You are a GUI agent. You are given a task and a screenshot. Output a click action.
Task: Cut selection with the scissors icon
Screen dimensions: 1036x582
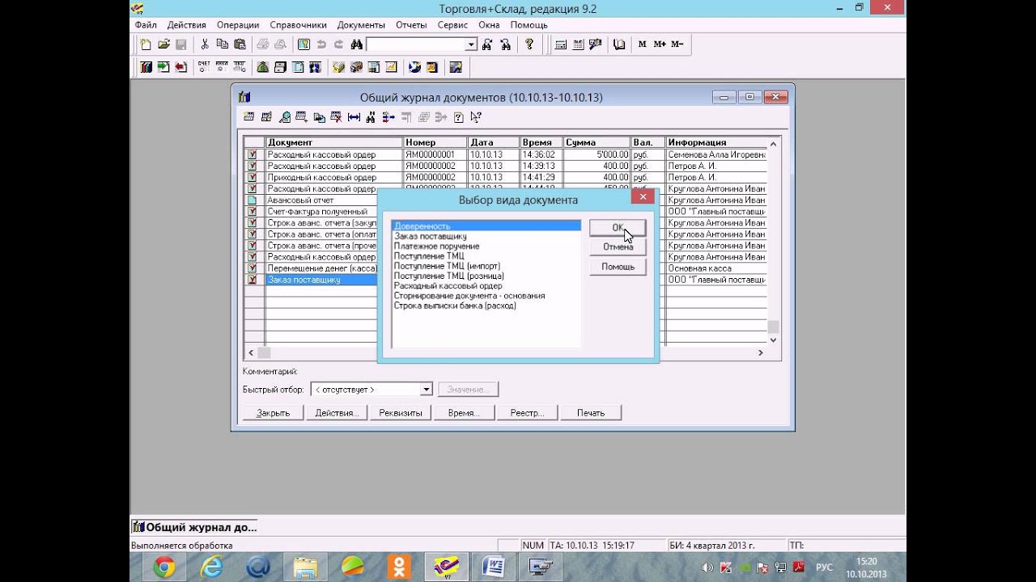(x=205, y=44)
